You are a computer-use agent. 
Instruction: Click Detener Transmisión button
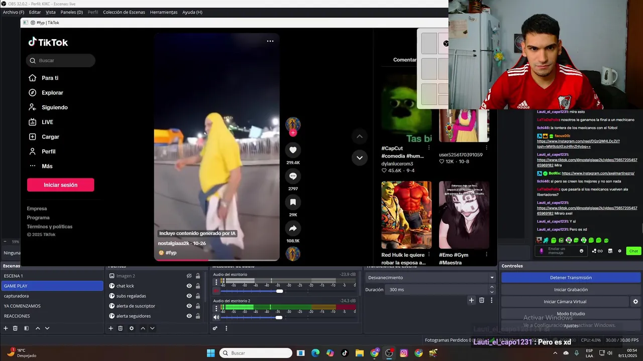[x=571, y=277]
